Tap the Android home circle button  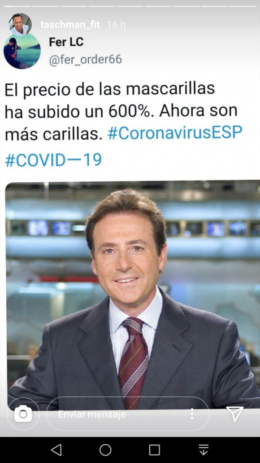click(x=105, y=450)
